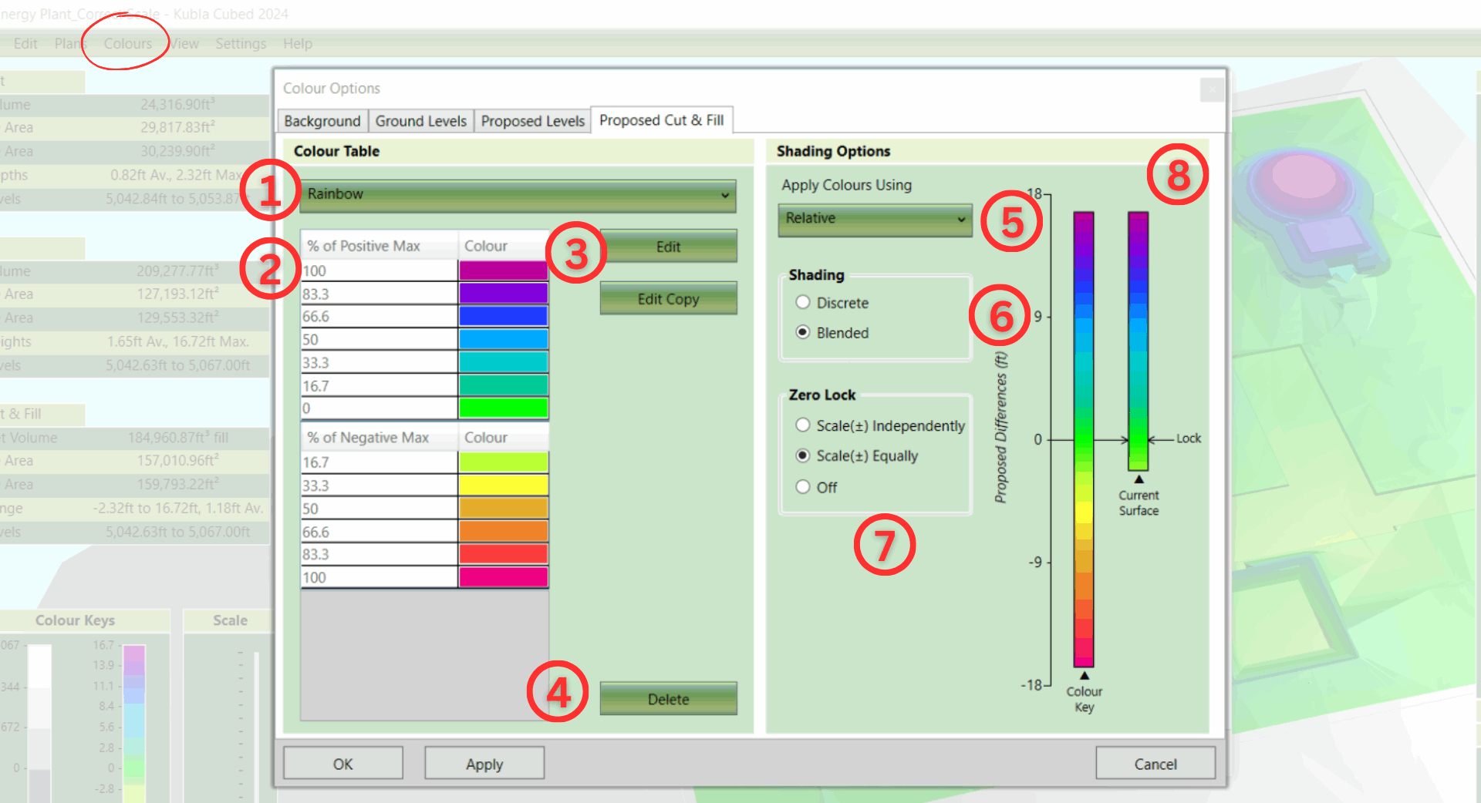Click the 50 positive max value cell

tap(379, 340)
